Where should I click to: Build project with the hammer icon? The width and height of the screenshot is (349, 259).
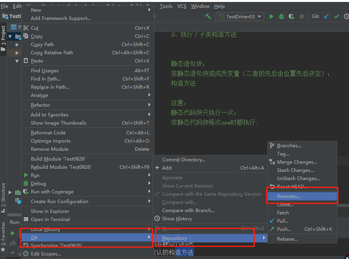(x=208, y=17)
